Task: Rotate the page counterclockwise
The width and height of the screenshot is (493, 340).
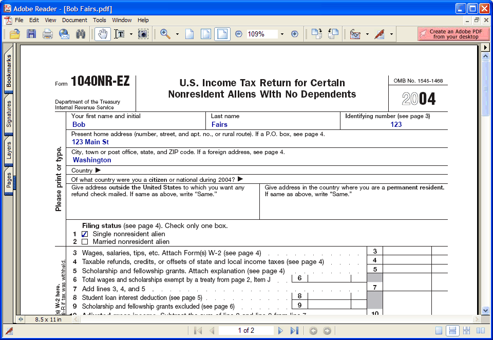Action: pyautogui.click(x=333, y=34)
